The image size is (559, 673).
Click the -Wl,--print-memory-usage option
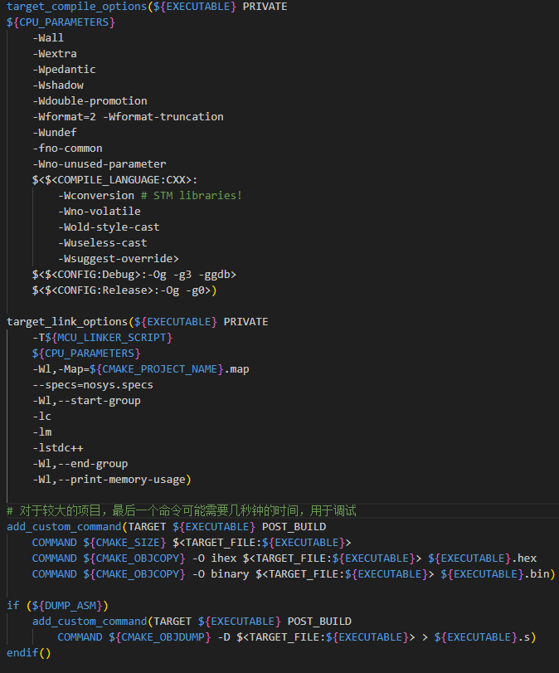coord(110,480)
